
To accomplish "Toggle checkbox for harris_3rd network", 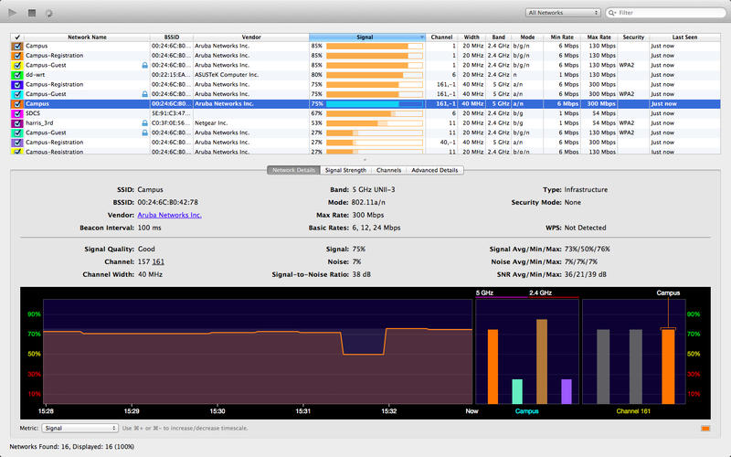I will pos(16,122).
